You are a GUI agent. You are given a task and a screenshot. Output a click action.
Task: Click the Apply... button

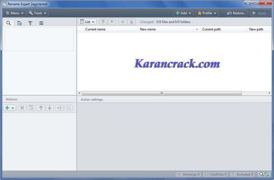point(261,13)
